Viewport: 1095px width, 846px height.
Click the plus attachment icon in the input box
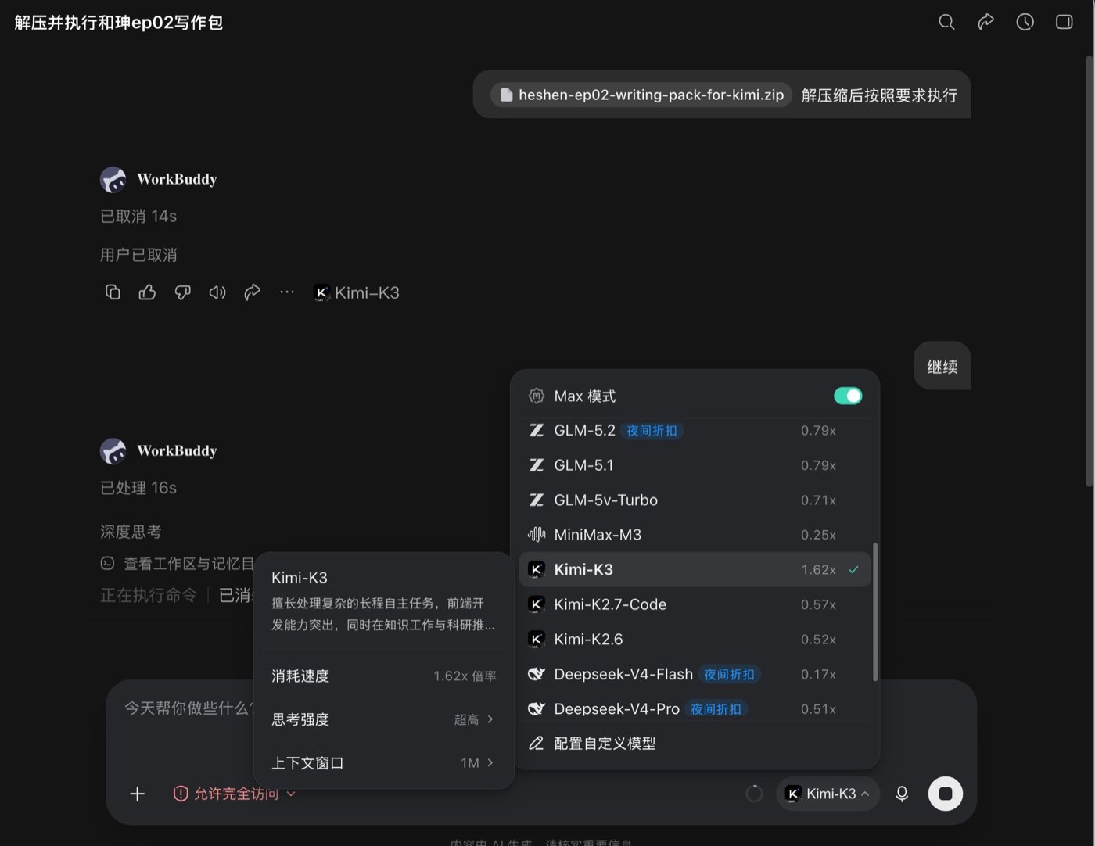point(137,794)
